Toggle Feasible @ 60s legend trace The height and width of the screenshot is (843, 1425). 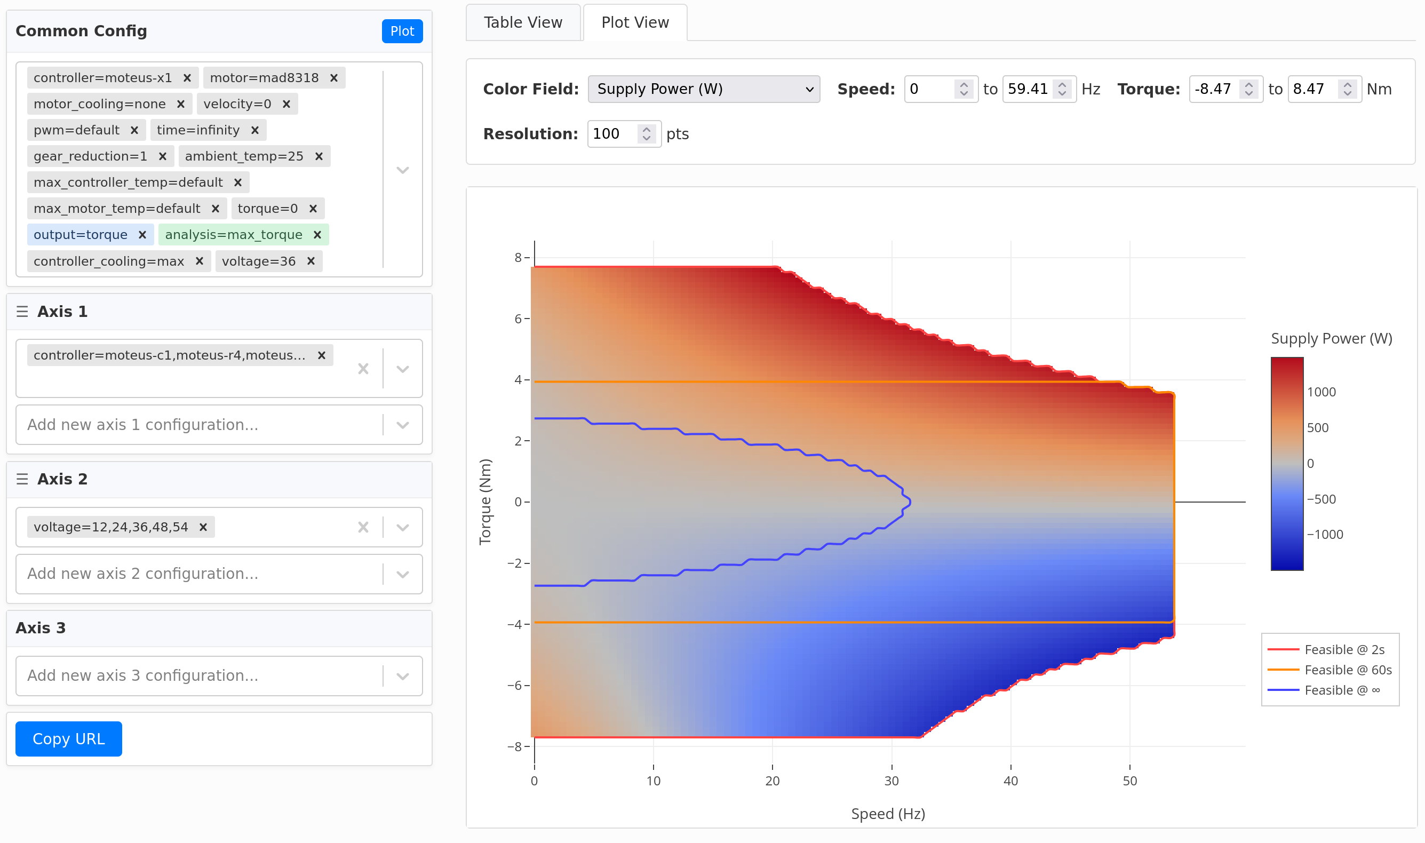coord(1347,670)
